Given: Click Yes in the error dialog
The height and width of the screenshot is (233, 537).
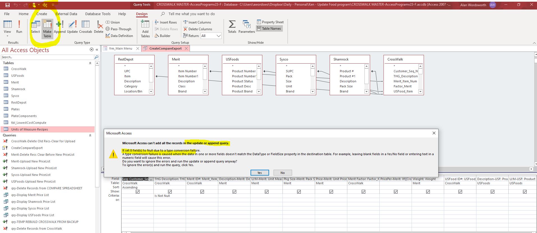Looking at the screenshot, I should pos(260,173).
